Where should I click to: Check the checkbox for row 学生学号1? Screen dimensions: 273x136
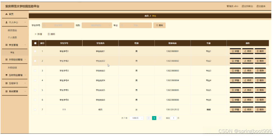pyautogui.click(x=35, y=51)
